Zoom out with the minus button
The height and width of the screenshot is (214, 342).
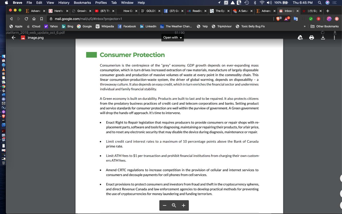click(164, 205)
